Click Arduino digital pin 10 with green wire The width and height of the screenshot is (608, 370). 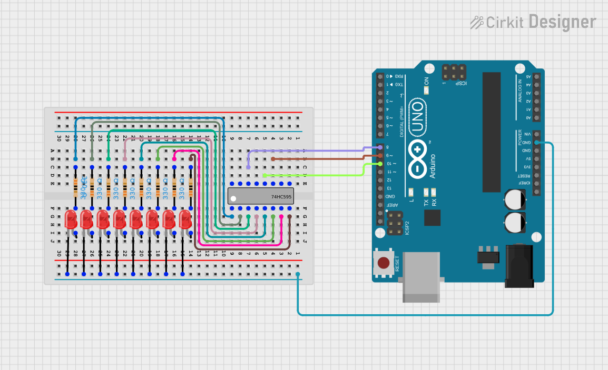coord(380,164)
